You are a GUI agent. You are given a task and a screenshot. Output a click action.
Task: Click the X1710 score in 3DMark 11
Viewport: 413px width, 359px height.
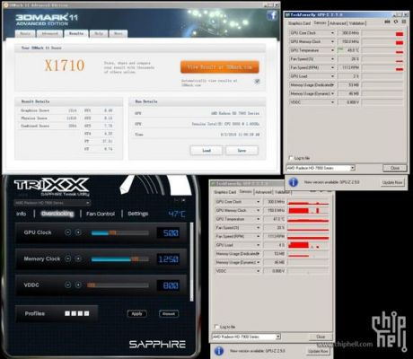(65, 66)
